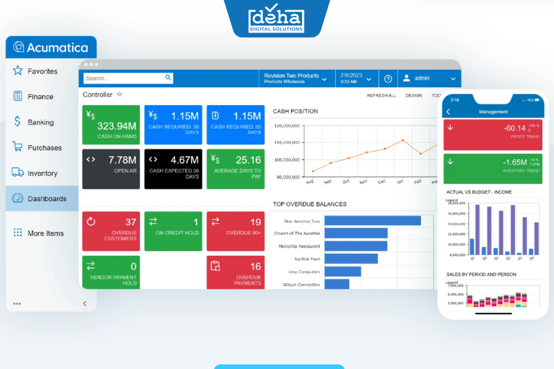Click the Star America Toys overdue bar
The image size is (554, 369).
(x=373, y=220)
